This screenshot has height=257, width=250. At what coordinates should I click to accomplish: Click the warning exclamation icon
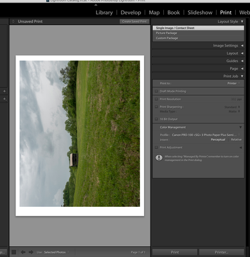tap(159, 158)
